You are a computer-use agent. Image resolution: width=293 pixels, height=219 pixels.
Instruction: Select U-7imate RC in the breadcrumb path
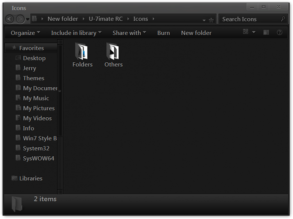pyautogui.click(x=106, y=19)
